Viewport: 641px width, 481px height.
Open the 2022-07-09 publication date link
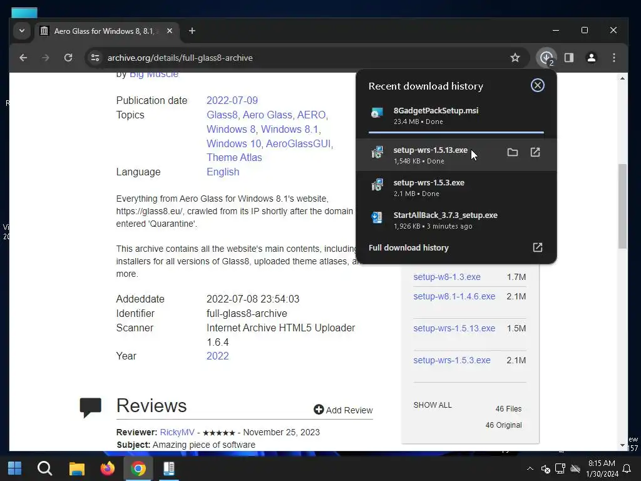point(232,101)
